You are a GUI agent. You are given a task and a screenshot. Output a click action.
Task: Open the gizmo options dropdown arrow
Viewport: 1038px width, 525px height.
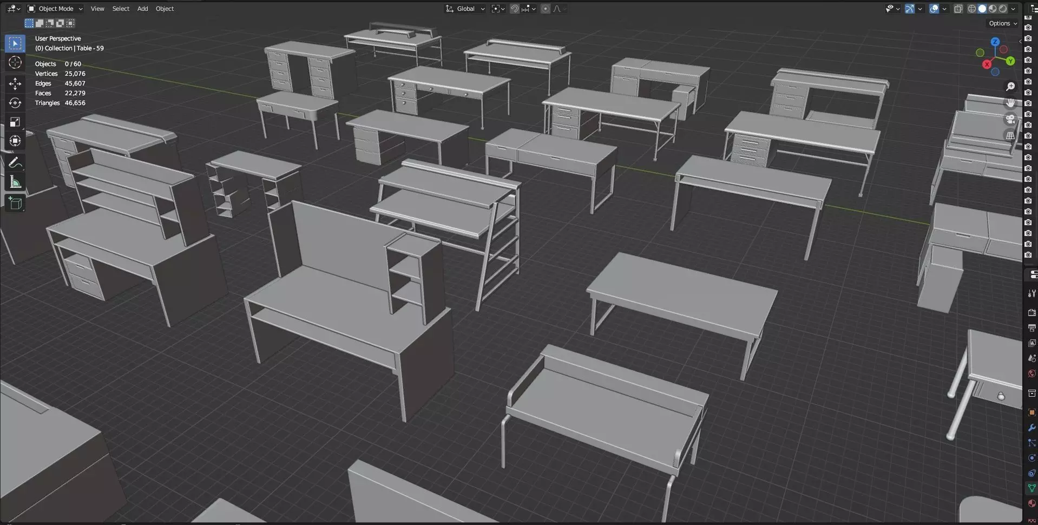point(919,9)
